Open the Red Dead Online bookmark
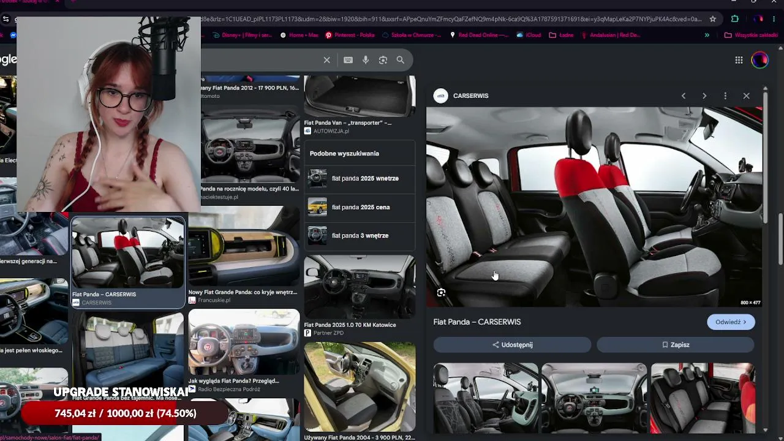 (479, 36)
